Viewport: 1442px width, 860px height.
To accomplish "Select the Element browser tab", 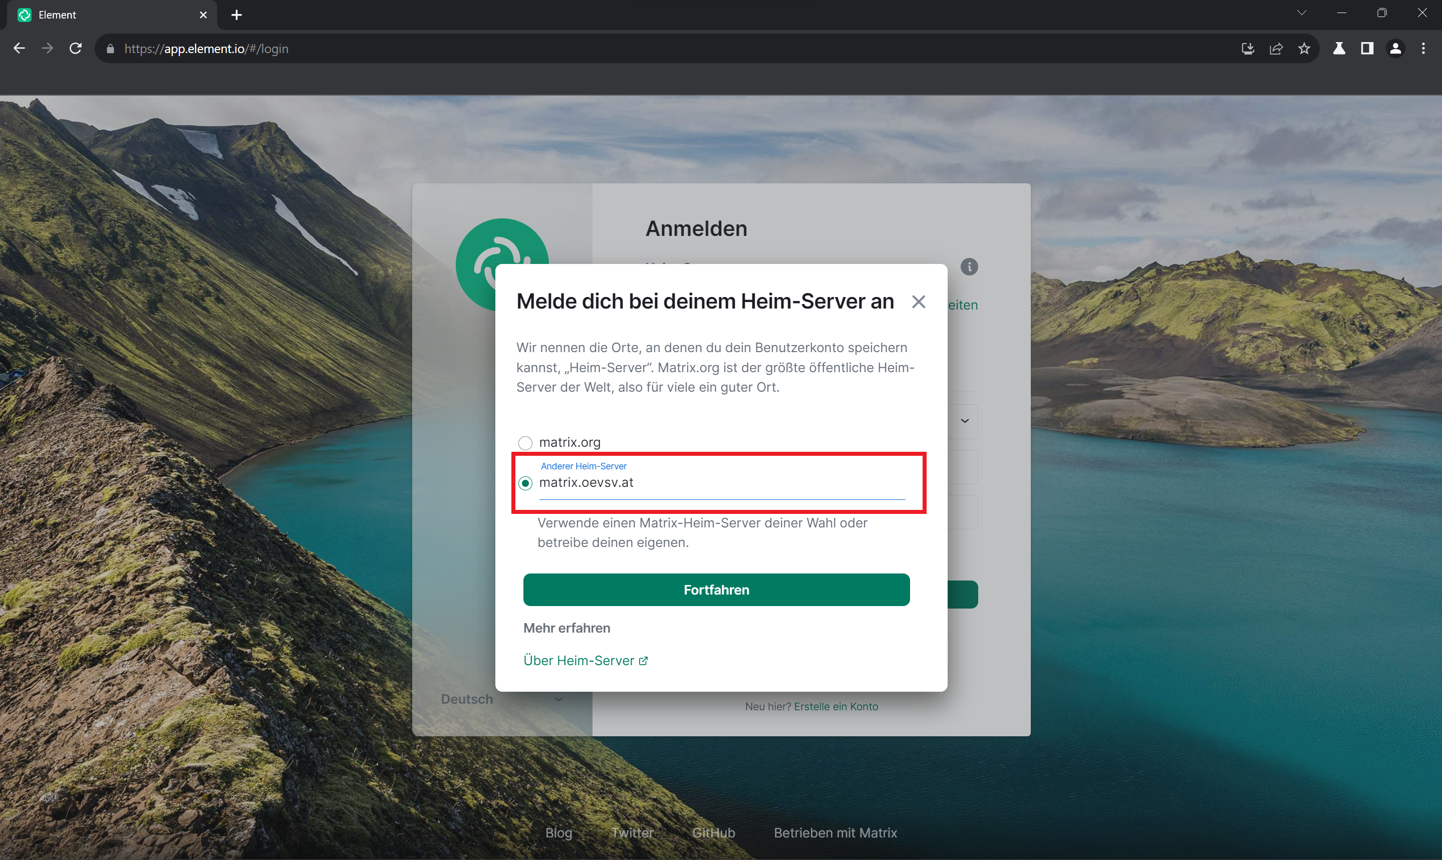I will [111, 15].
